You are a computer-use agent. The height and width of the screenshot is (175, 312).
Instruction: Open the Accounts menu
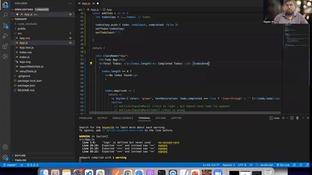click(5, 147)
